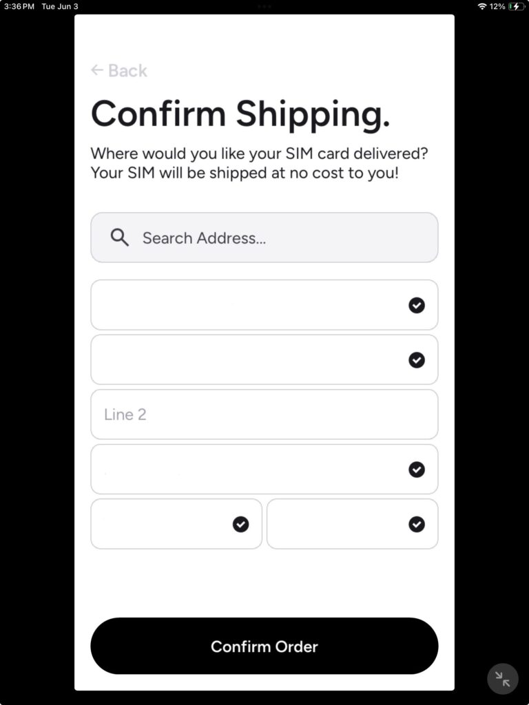Image resolution: width=529 pixels, height=705 pixels.
Task: Click the checkmark in the first address field
Action: tap(417, 305)
